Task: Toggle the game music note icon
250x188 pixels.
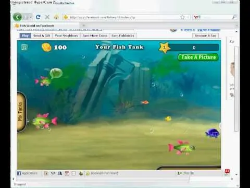Action: tap(24, 47)
